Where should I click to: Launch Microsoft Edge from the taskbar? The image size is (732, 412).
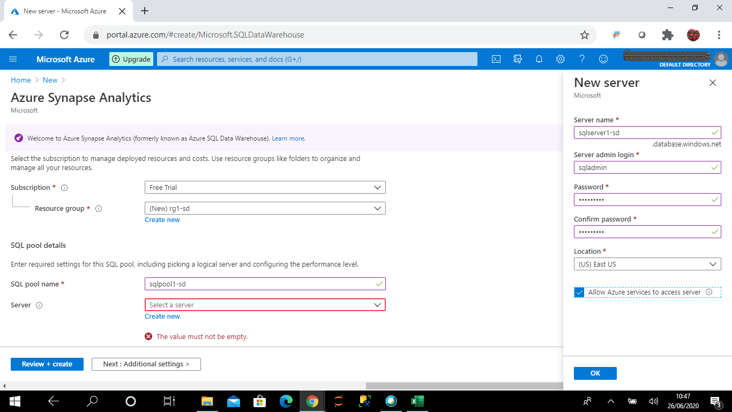286,401
